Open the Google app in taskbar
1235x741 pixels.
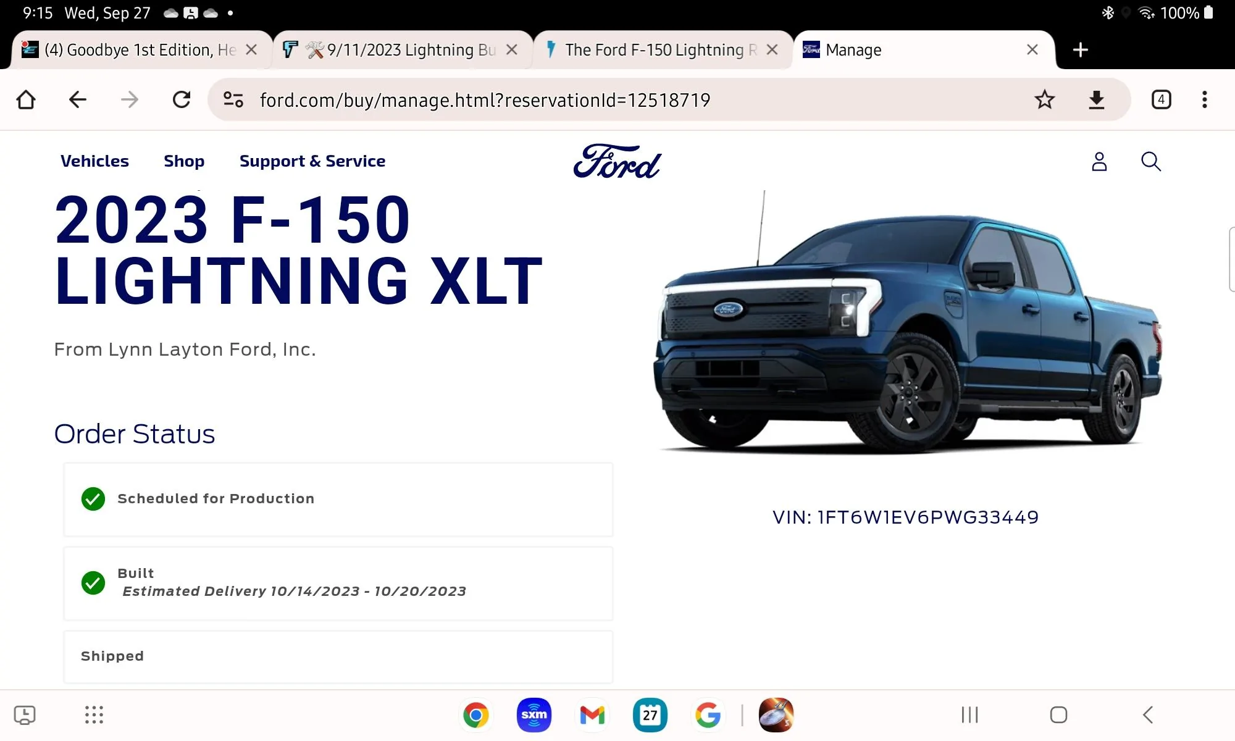point(708,716)
